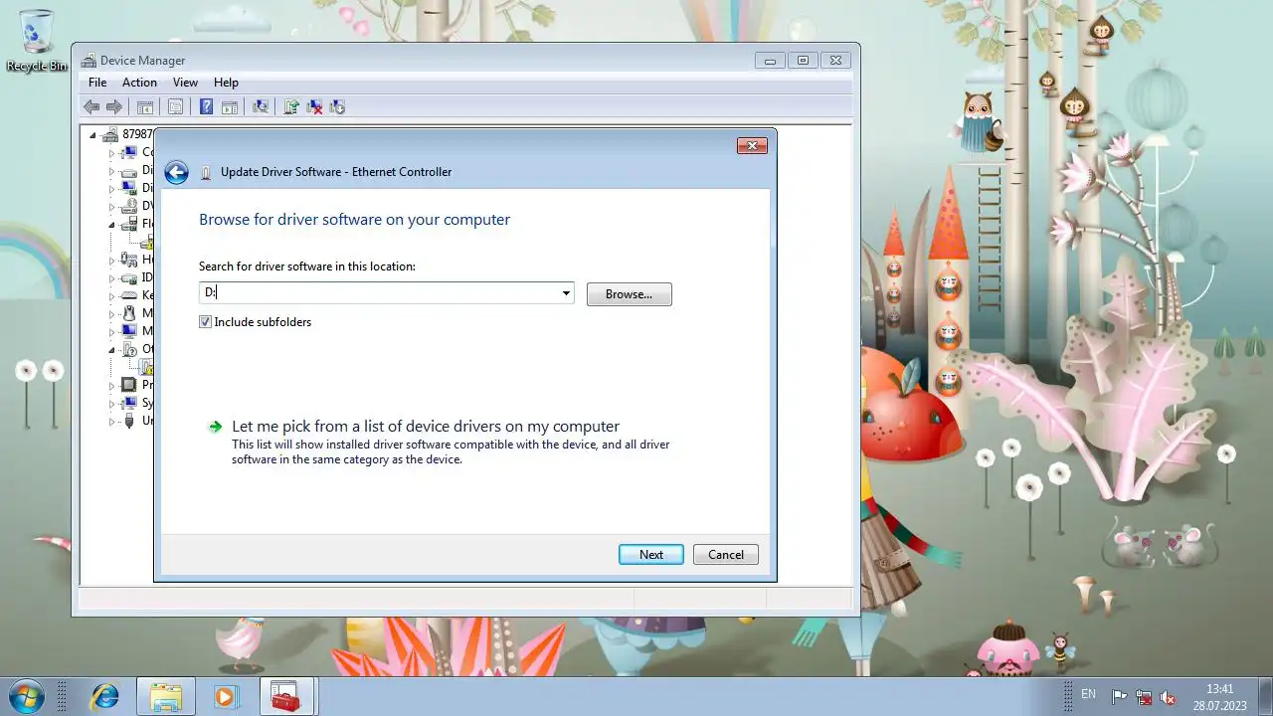Expand the Computer node beginning with Co

point(111,153)
